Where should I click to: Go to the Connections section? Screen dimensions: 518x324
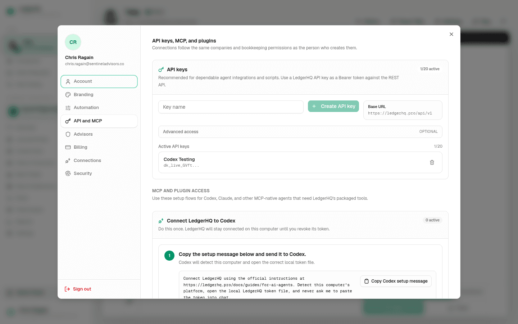[99, 161]
